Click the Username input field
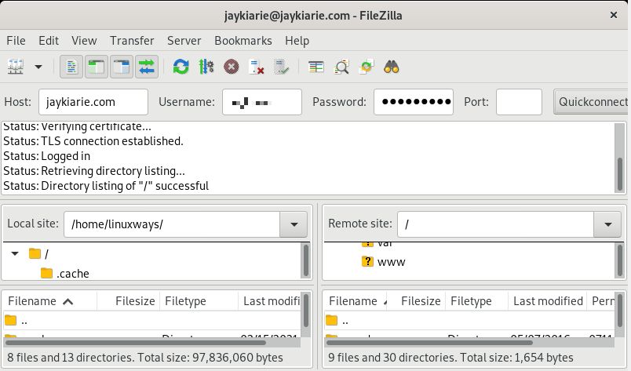 click(262, 102)
